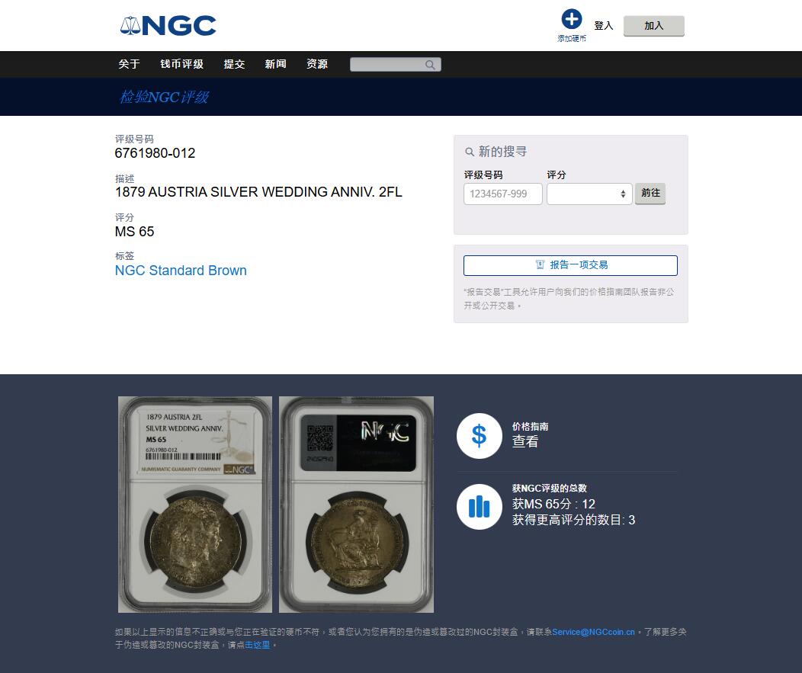Click the magnifier icon next to 新的搜寻
This screenshot has height=673, width=802.
(469, 152)
